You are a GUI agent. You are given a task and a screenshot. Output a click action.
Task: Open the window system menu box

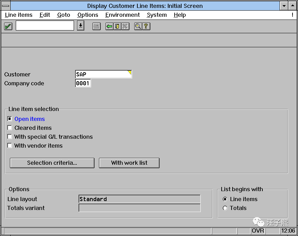(x=6, y=6)
